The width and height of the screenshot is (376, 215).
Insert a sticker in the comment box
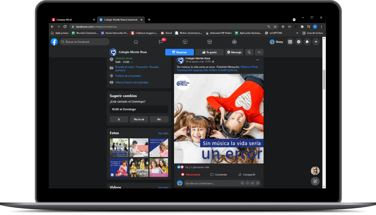coord(258,183)
